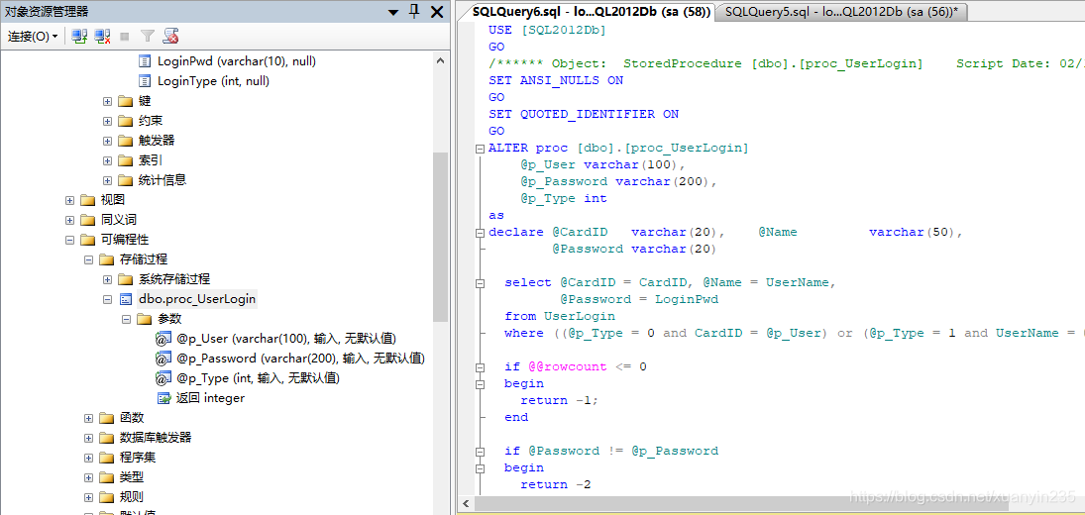Click the 统计信息 folder icon
1085x515 pixels.
pos(125,180)
